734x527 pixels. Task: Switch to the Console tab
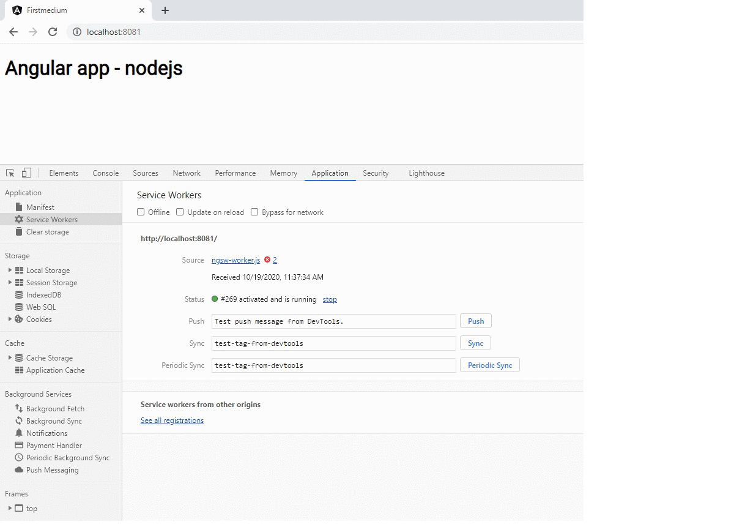[106, 173]
